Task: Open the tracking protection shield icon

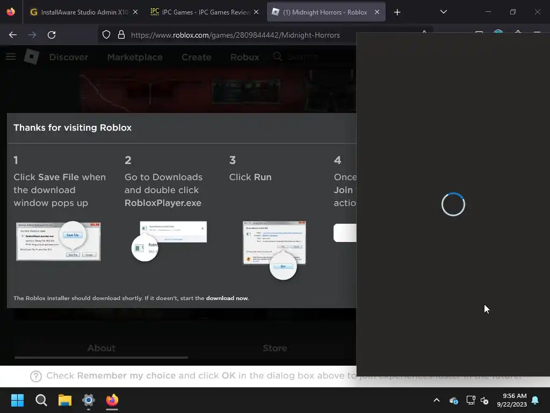Action: click(106, 35)
